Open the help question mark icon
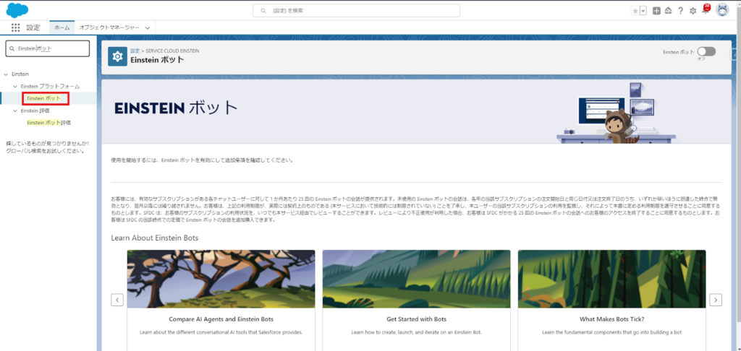 tap(680, 11)
